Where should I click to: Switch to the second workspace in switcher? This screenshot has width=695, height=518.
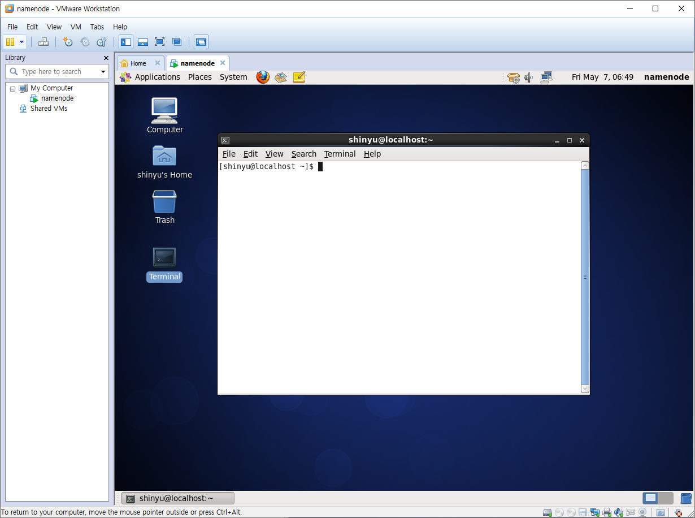(666, 498)
